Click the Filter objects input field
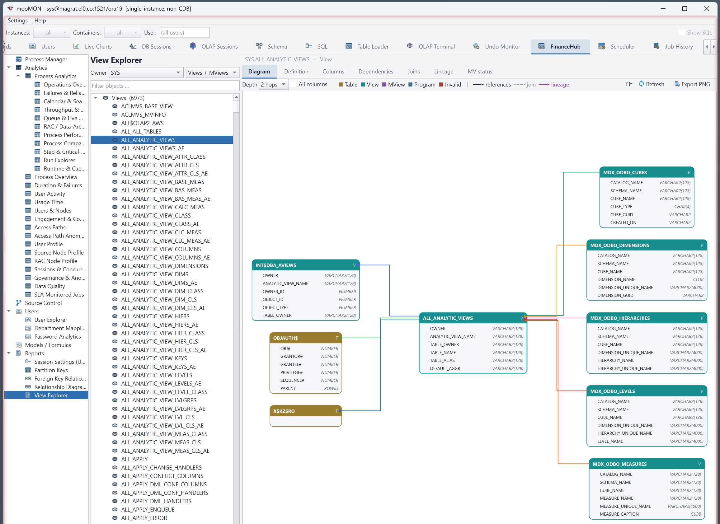This screenshot has width=720, height=524. pos(165,86)
